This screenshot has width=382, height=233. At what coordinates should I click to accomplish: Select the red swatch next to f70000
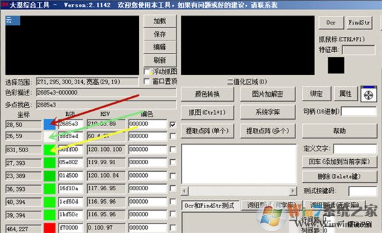50,228
